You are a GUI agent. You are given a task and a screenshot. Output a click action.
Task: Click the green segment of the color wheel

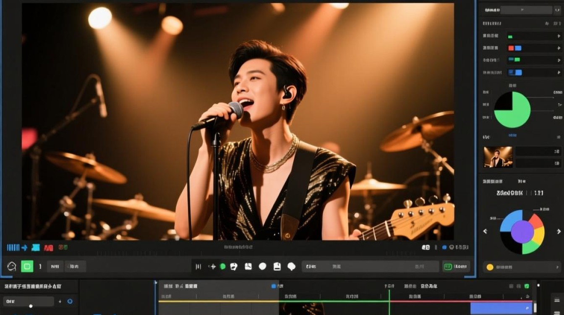point(530,247)
